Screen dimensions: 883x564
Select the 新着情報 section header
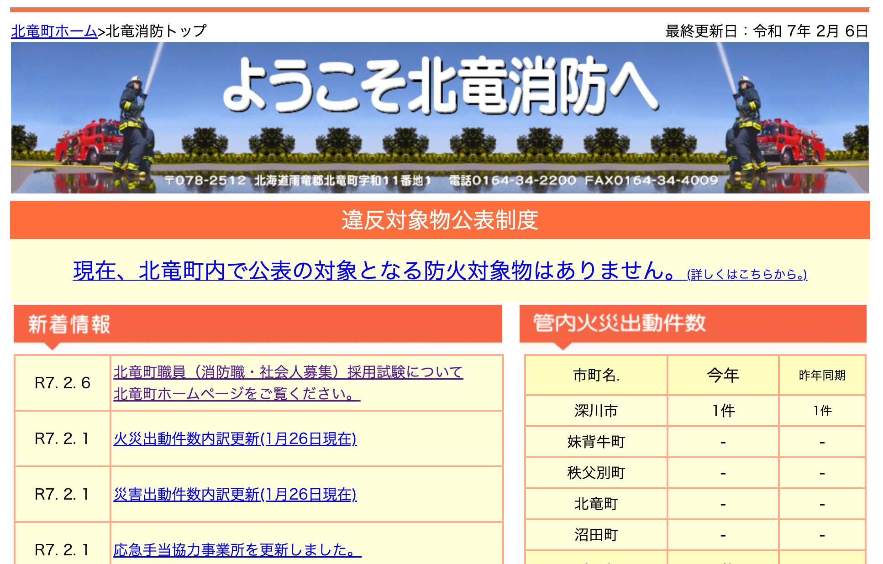(69, 324)
